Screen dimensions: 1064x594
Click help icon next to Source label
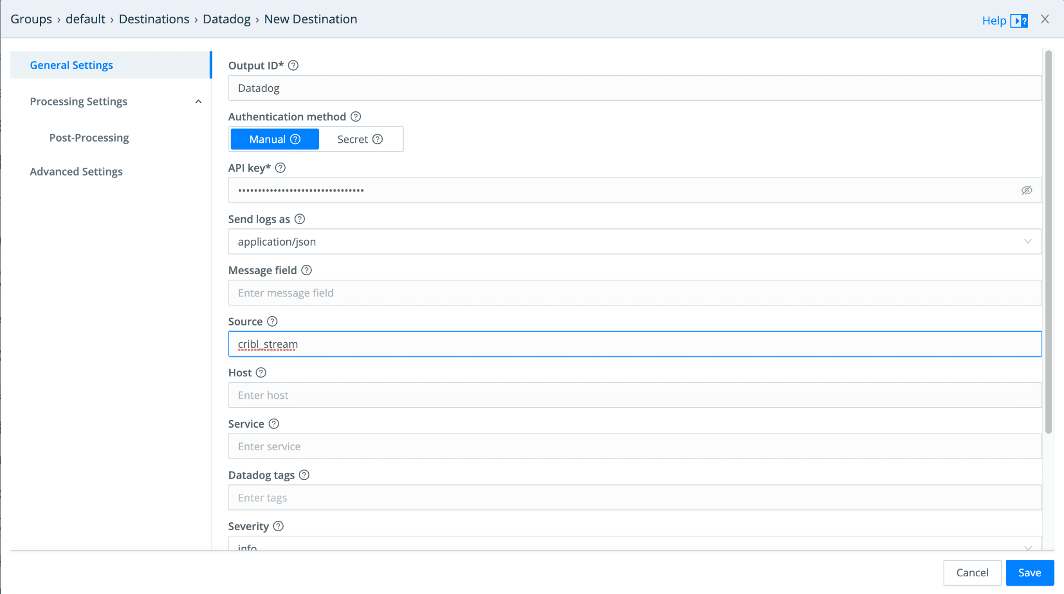tap(272, 321)
